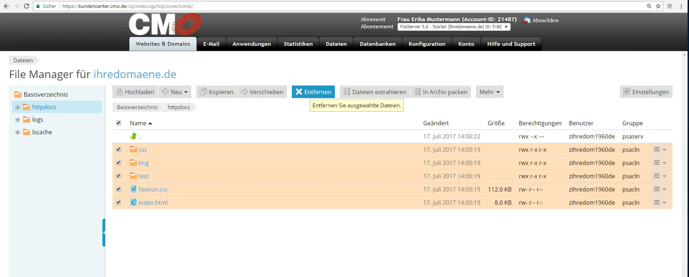Click the Basisverzeichnis folder icon in sidebar

(x=18, y=94)
